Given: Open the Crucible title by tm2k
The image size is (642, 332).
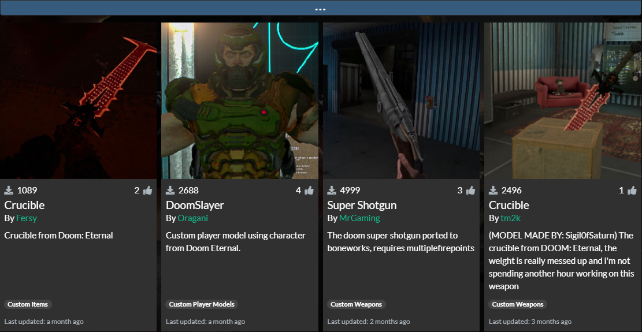Looking at the screenshot, I should coord(509,205).
